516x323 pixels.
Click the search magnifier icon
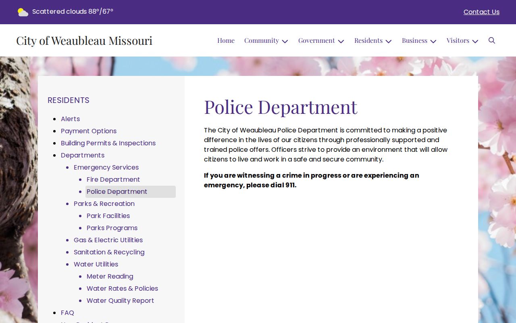[492, 40]
